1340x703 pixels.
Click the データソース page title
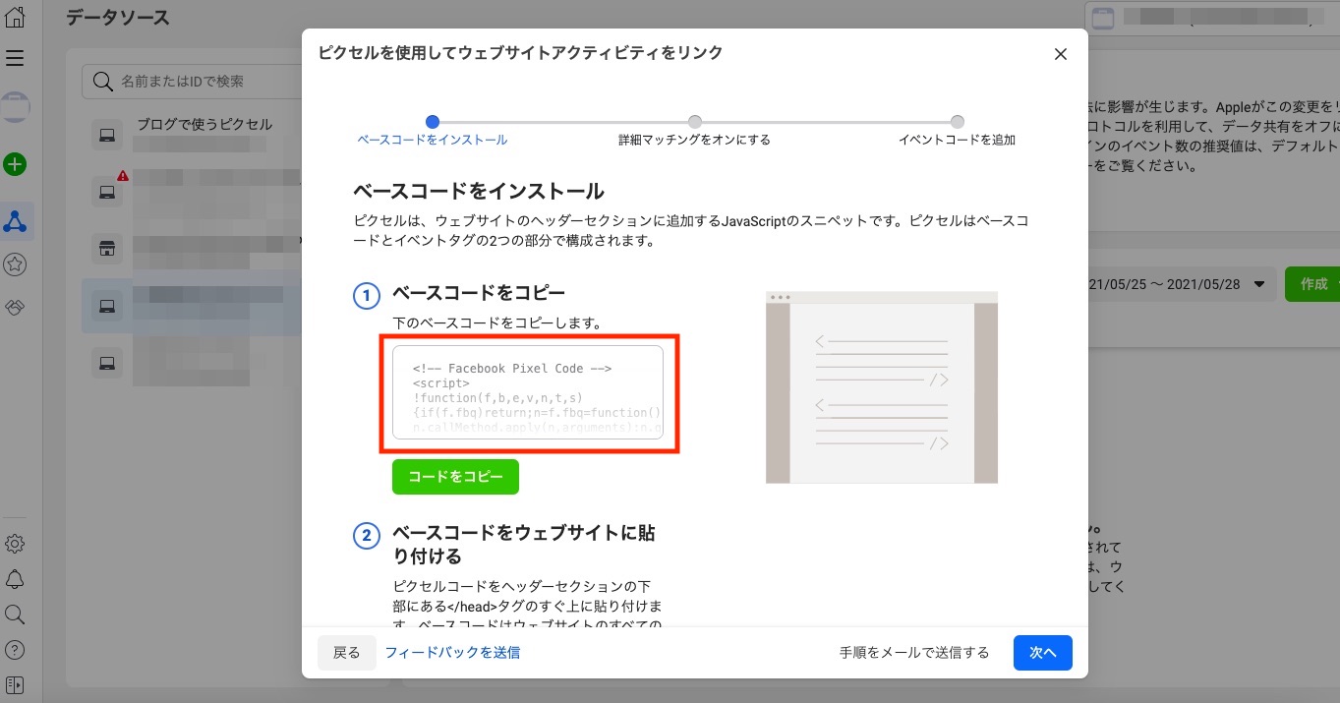click(117, 18)
